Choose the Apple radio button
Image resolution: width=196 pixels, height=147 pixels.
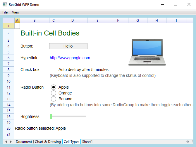(x=54, y=87)
